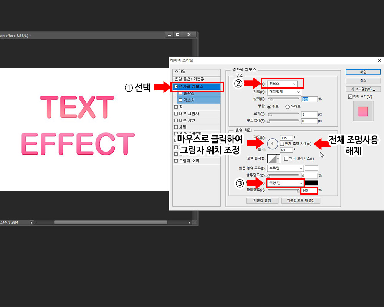Click the 기본값으로 재설정 button
The width and height of the screenshot is (384, 307).
pos(301,200)
